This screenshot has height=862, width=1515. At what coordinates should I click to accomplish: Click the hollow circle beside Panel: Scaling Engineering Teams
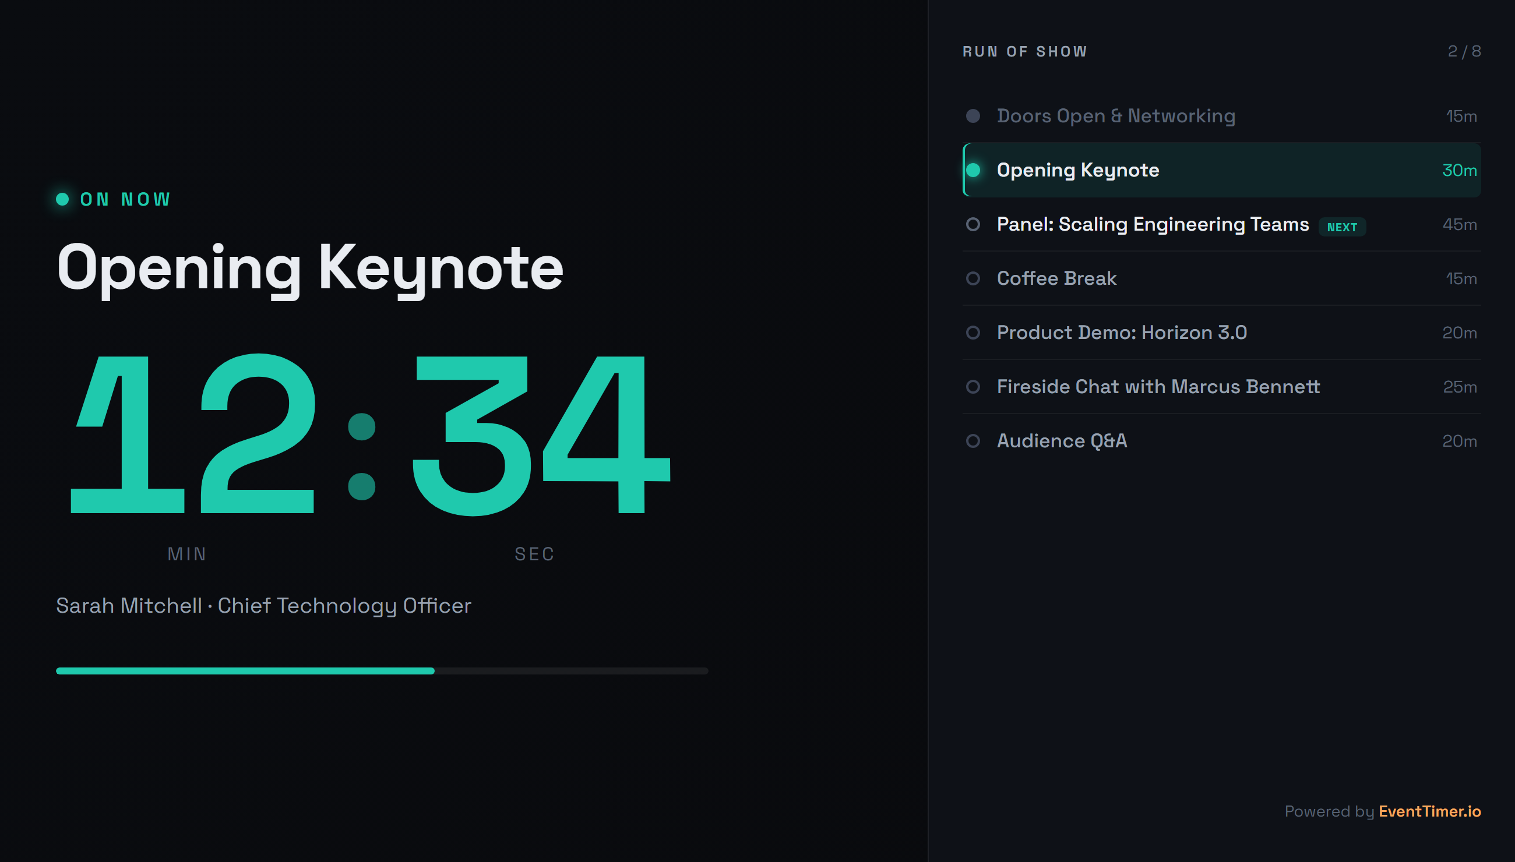click(x=973, y=224)
